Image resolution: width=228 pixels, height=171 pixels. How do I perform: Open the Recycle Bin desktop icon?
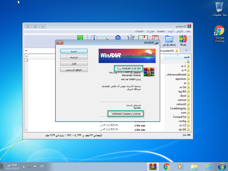point(219,9)
